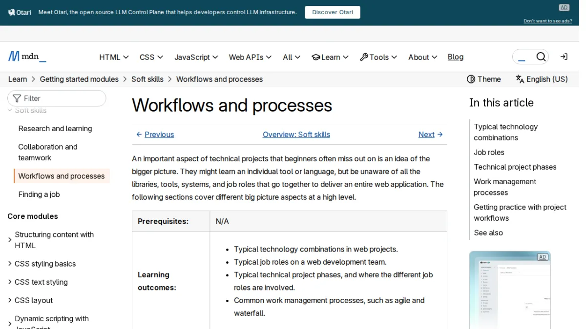Image resolution: width=586 pixels, height=329 pixels.
Task: Click the Otari logo in banner
Action: [x=20, y=12]
